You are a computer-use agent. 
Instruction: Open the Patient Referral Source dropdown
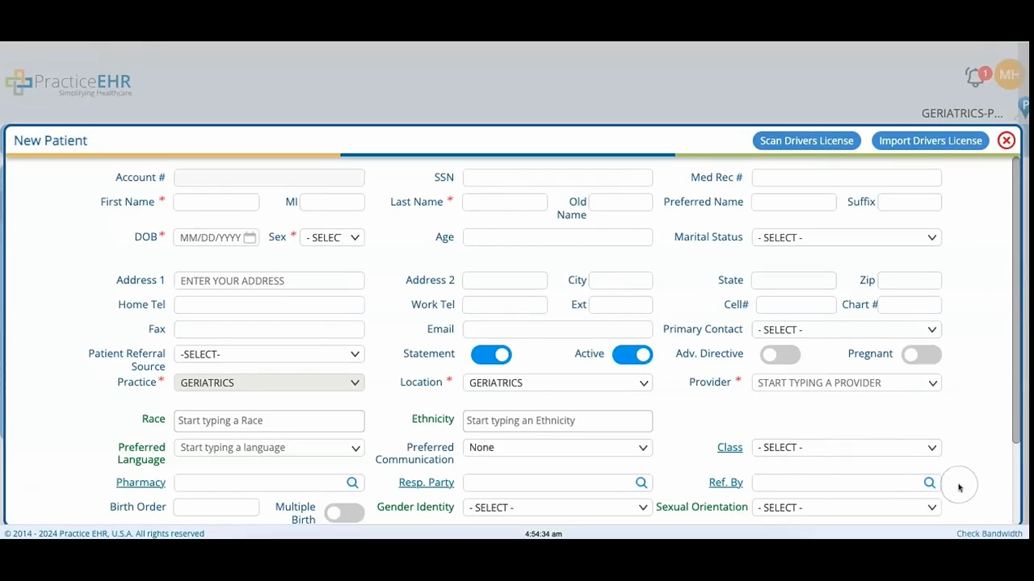coord(269,354)
